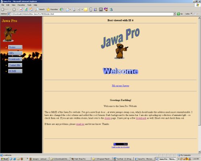201x161 pixels.
Task: Click the Print icon in the toolbar
Action: (74, 9)
